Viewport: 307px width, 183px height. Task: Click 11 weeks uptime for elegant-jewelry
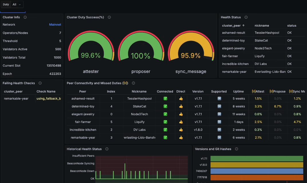239,114
